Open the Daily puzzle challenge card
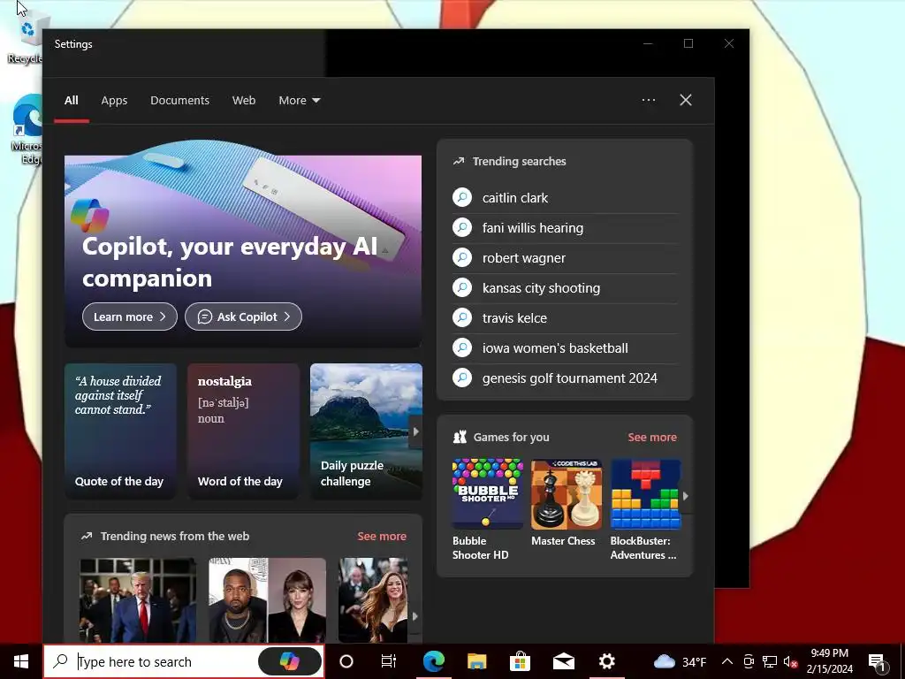The image size is (905, 679). click(x=366, y=431)
